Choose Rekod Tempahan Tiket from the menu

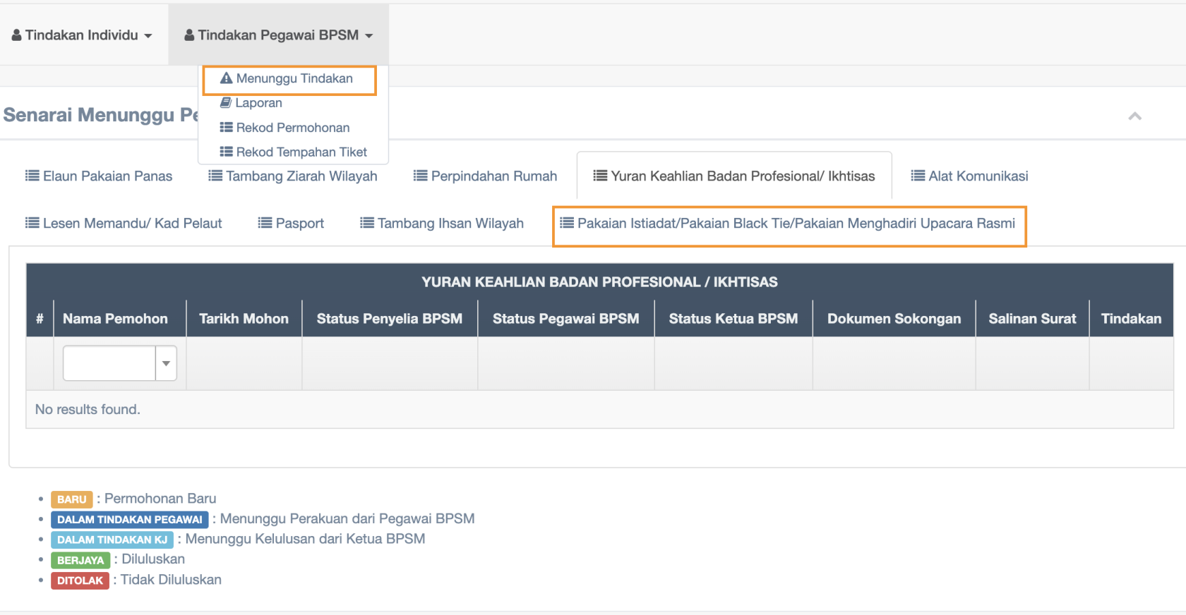[301, 152]
